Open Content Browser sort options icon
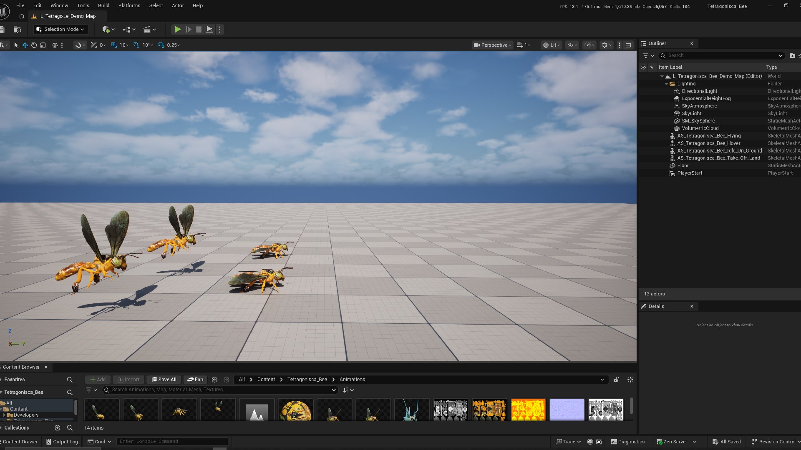 [348, 390]
